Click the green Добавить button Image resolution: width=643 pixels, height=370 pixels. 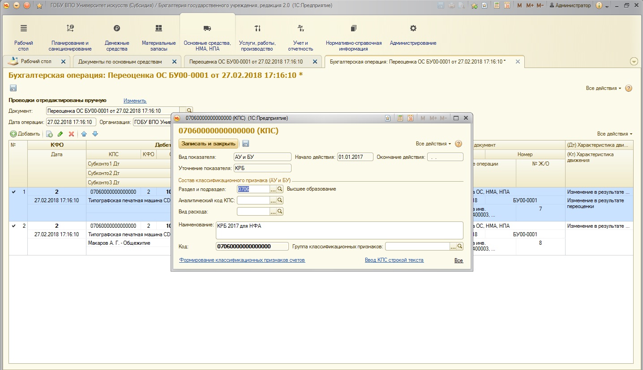[25, 134]
